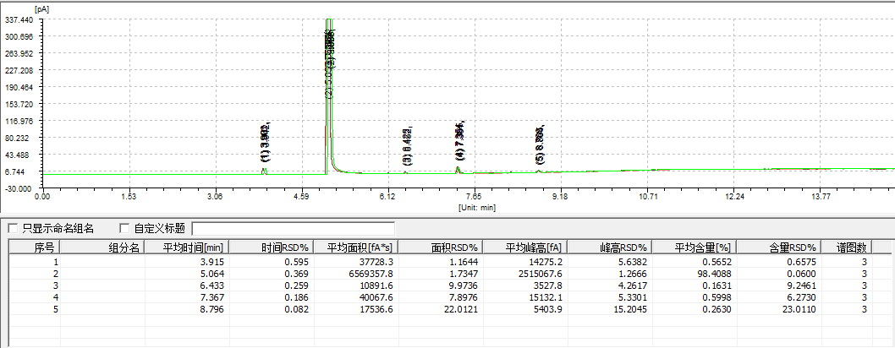Sort by the 平均含量[%] column header
The image size is (895, 348).
point(696,247)
